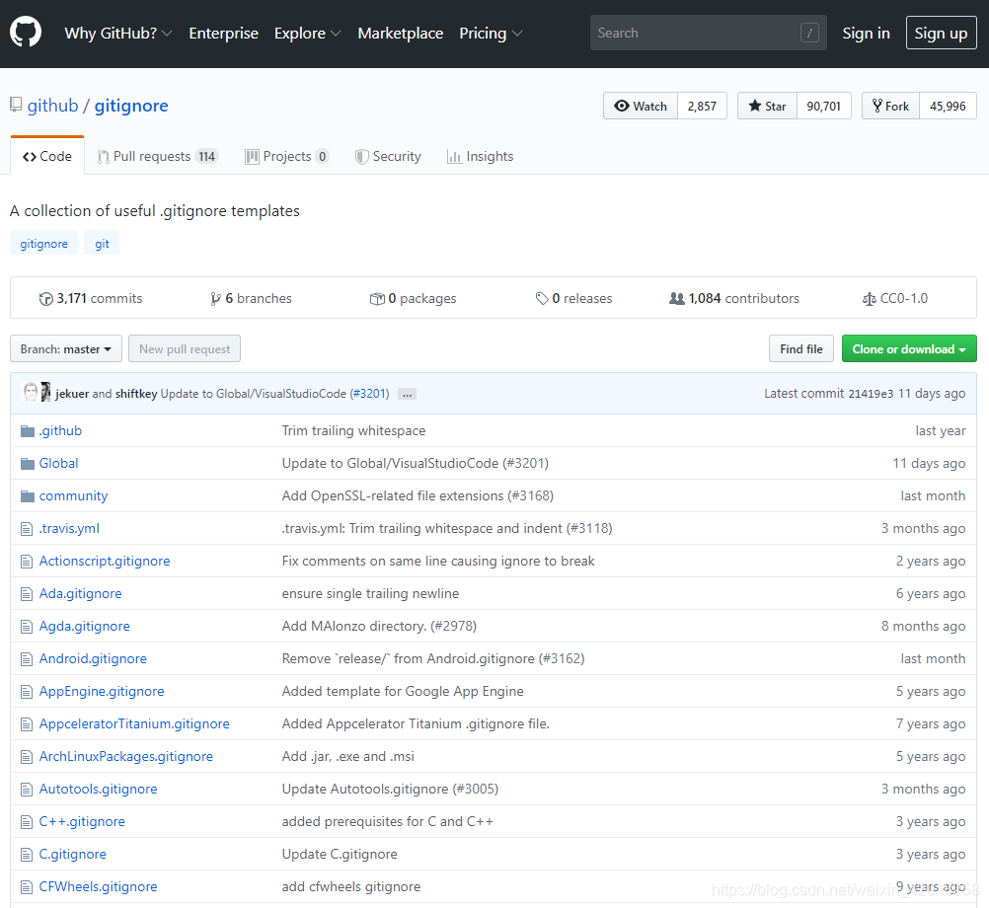Expand the Explore menu
989x908 pixels.
tap(307, 33)
